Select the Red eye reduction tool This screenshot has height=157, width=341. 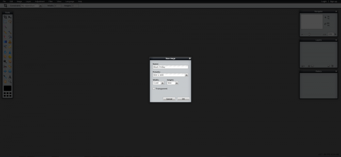point(5,67)
